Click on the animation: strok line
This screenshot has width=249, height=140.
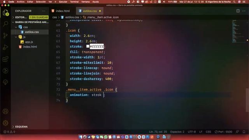(x=87, y=95)
